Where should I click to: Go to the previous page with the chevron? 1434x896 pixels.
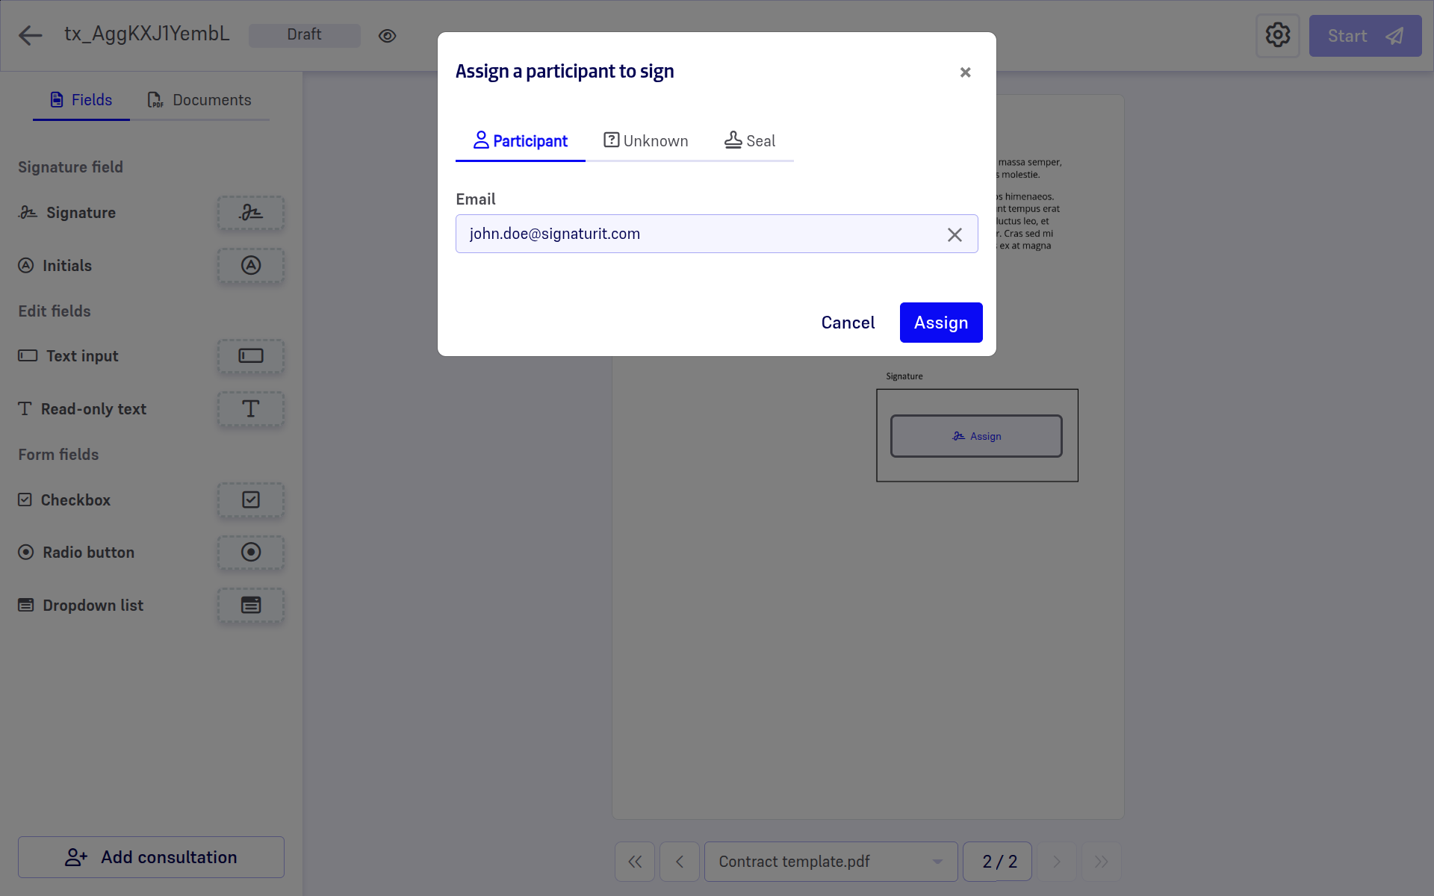point(680,862)
